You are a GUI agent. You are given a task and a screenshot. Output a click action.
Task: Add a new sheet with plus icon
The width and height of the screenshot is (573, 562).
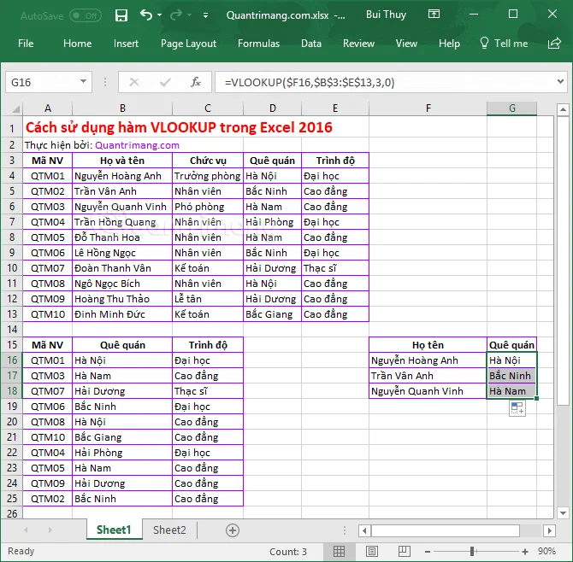233,530
